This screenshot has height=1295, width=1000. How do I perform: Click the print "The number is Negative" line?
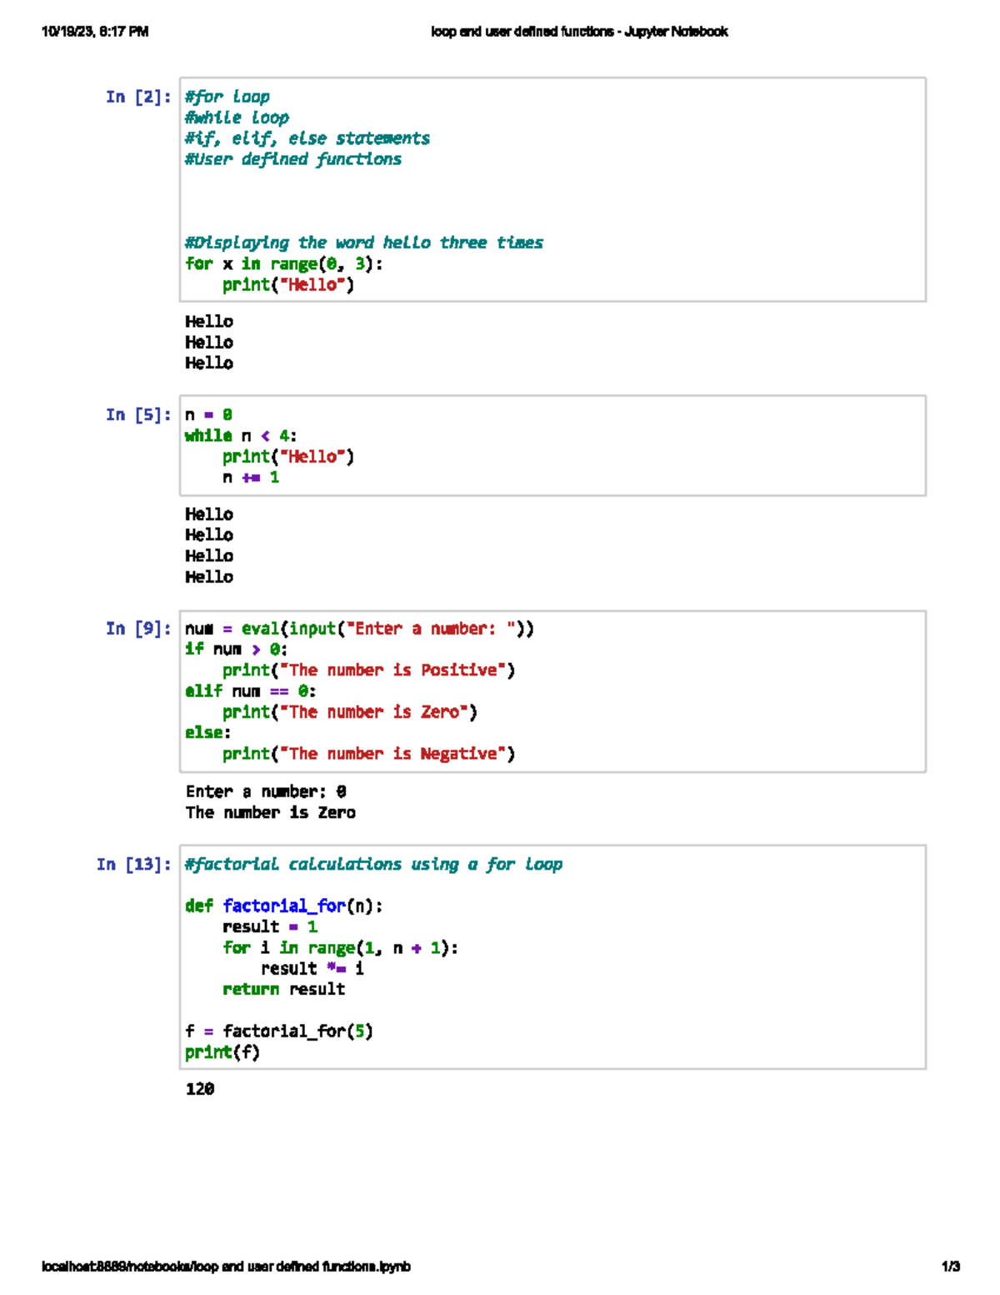[x=368, y=753]
